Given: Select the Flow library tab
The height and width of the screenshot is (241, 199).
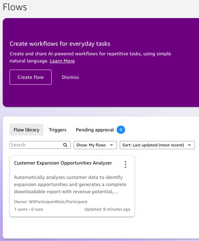Looking at the screenshot, I should (x=26, y=130).
